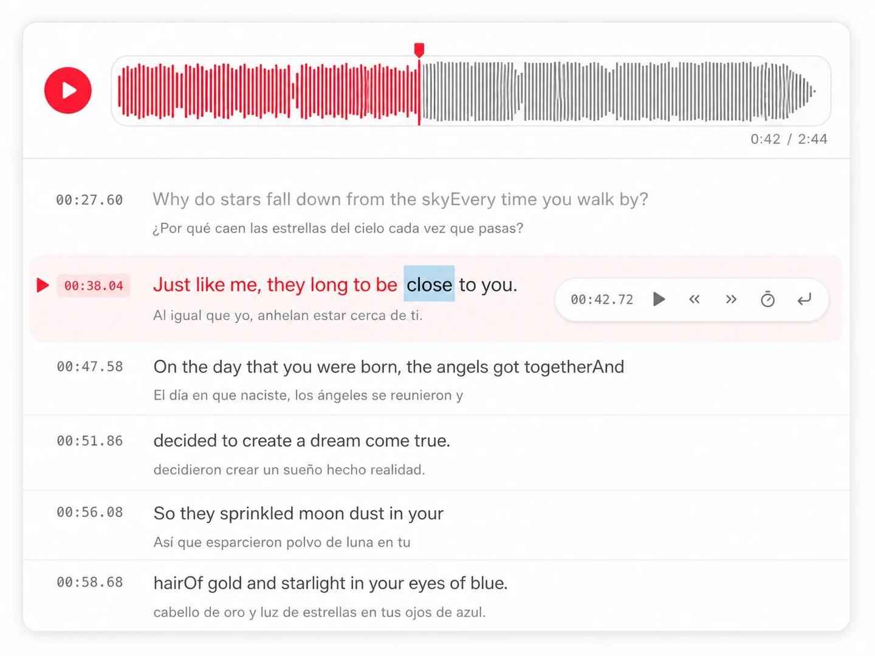Click lyric "hairOf gold and starlight"
This screenshot has height=656, width=875.
click(x=250, y=583)
